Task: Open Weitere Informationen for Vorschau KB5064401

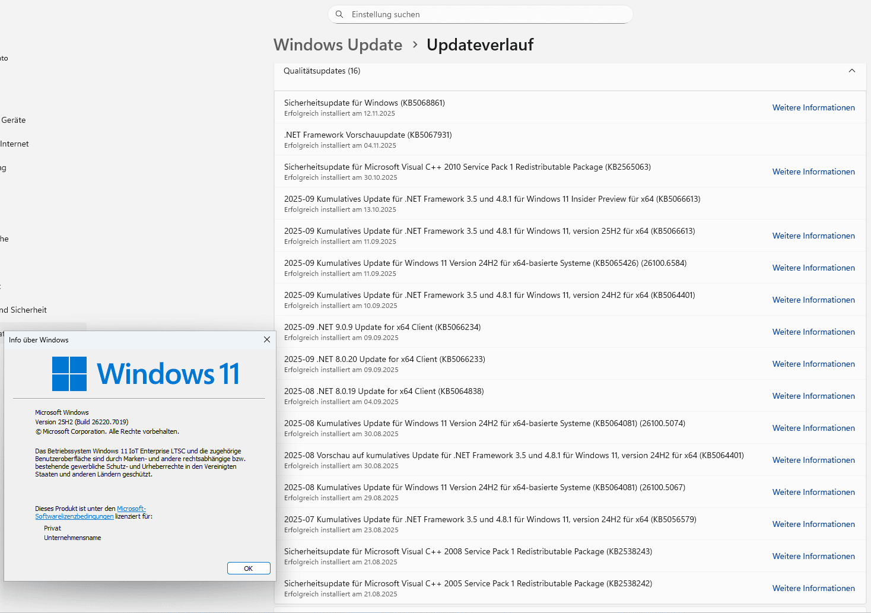Action: tap(813, 460)
